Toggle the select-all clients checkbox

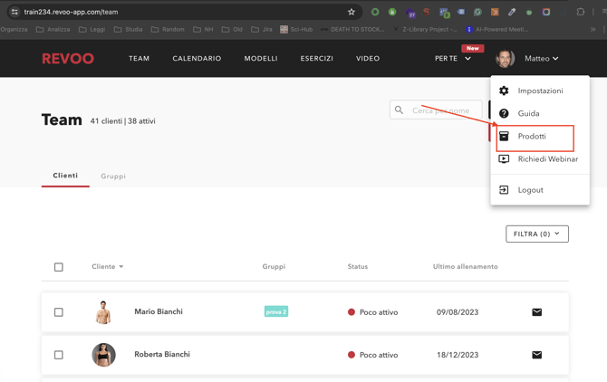59,267
